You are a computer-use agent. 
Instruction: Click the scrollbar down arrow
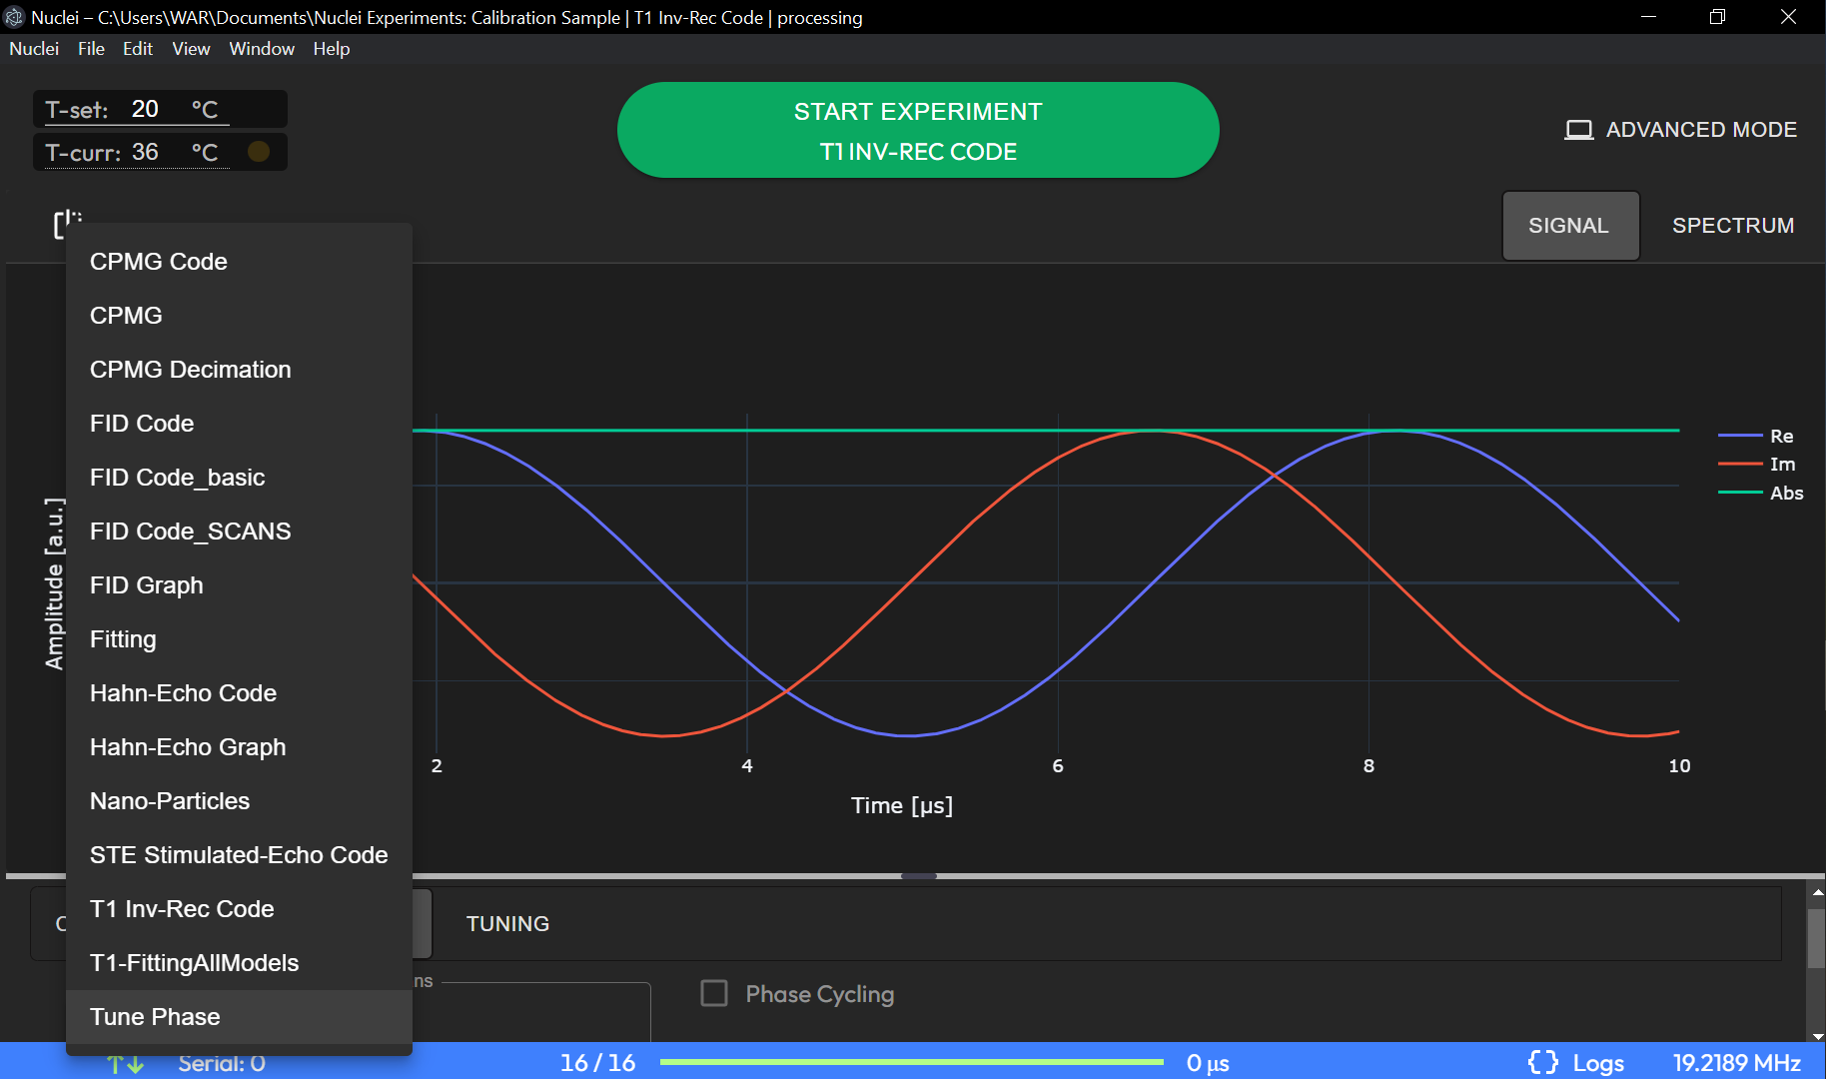coord(1817,1036)
